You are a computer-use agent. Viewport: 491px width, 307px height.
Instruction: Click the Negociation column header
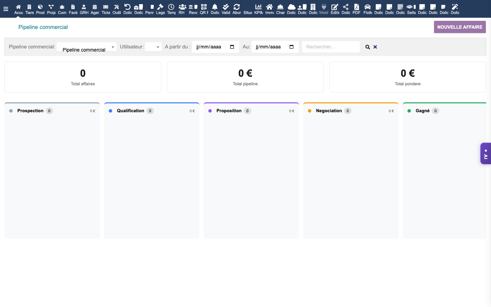[x=329, y=111]
